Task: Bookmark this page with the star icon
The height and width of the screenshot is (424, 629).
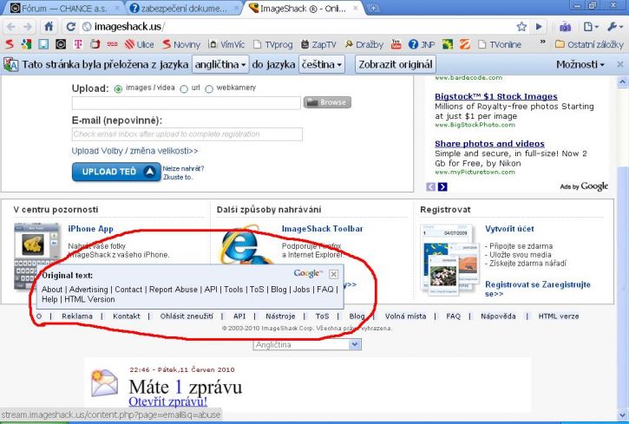Action: [x=521, y=27]
